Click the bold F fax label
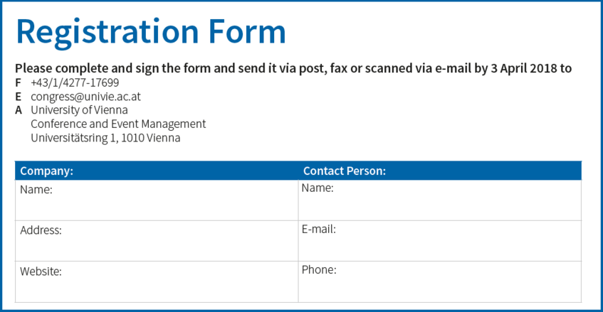603x312 pixels. pos(18,82)
